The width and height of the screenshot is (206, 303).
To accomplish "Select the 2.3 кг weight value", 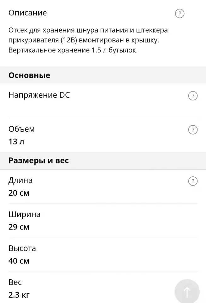I will click(x=19, y=295).
